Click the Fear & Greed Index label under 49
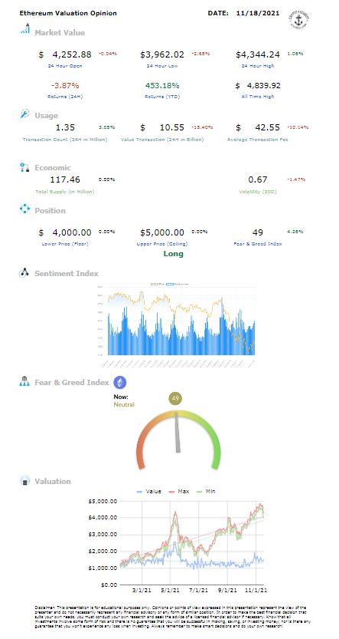The height and width of the screenshot is (639, 339). (x=258, y=244)
